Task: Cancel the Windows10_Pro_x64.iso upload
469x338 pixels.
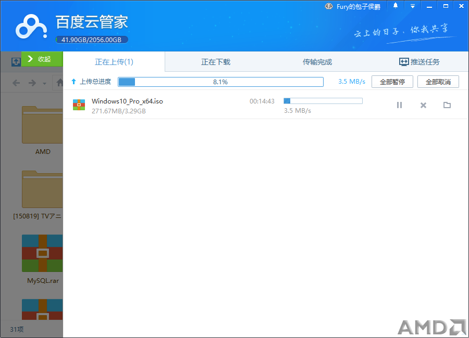Action: (423, 105)
